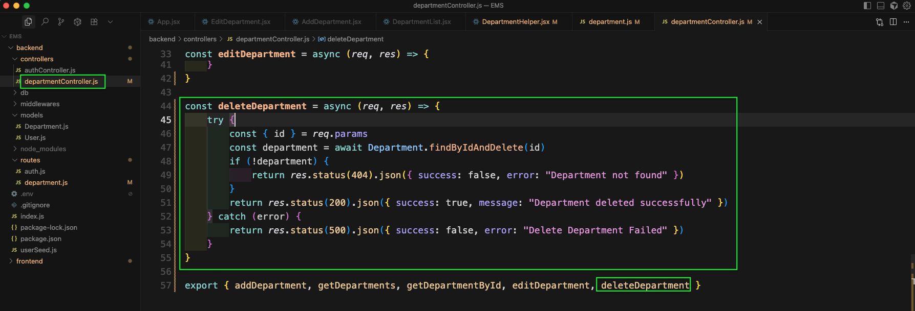Open the Source Control view icon

tap(61, 22)
